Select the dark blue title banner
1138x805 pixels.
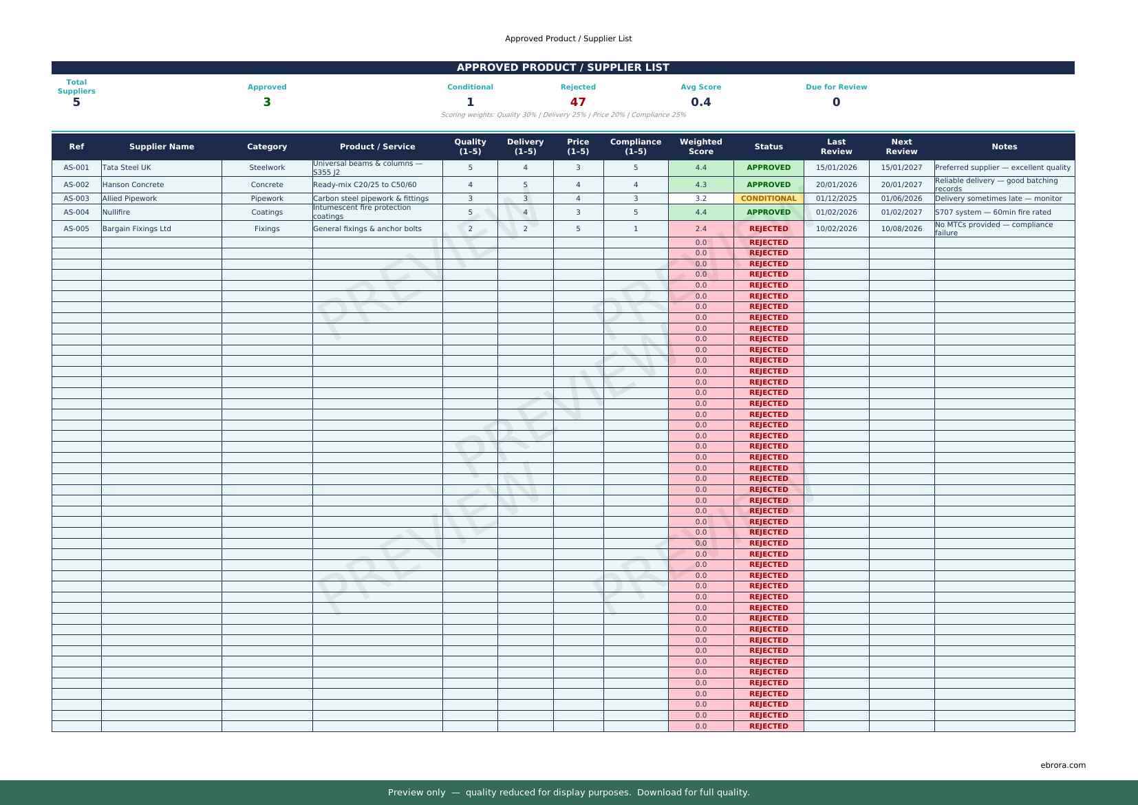[x=563, y=67]
